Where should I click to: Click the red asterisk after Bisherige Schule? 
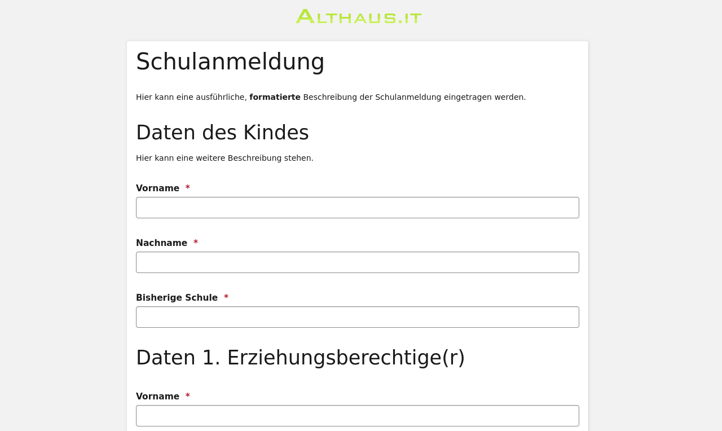[226, 297]
